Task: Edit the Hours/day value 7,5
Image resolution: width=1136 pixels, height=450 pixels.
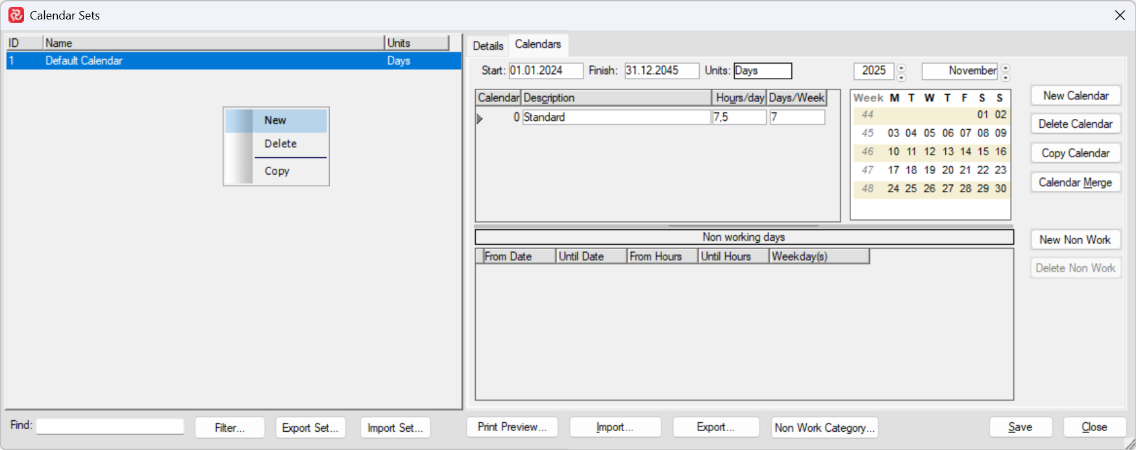Action: 739,117
